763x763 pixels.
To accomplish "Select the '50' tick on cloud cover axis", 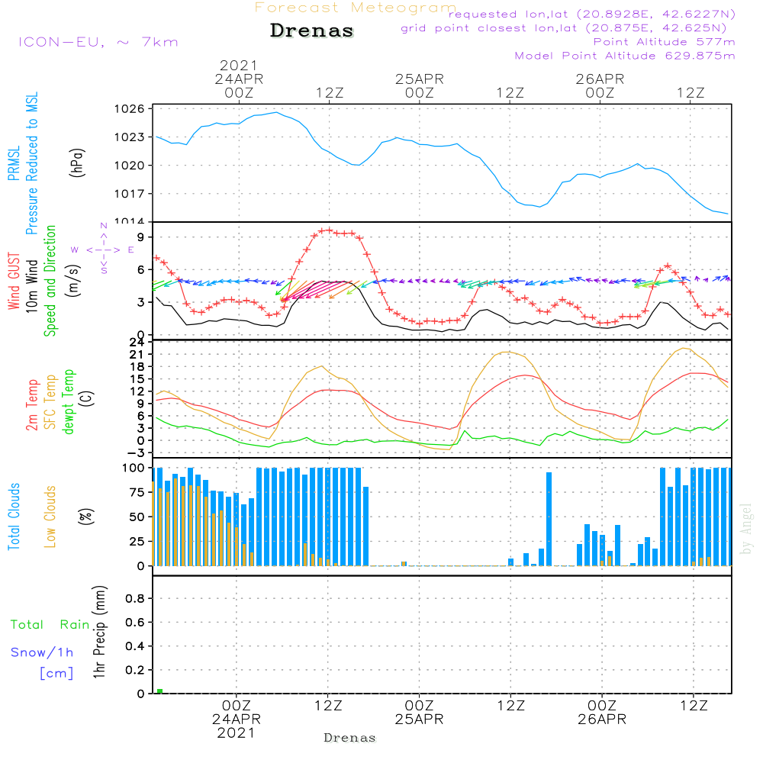I will pyautogui.click(x=137, y=517).
